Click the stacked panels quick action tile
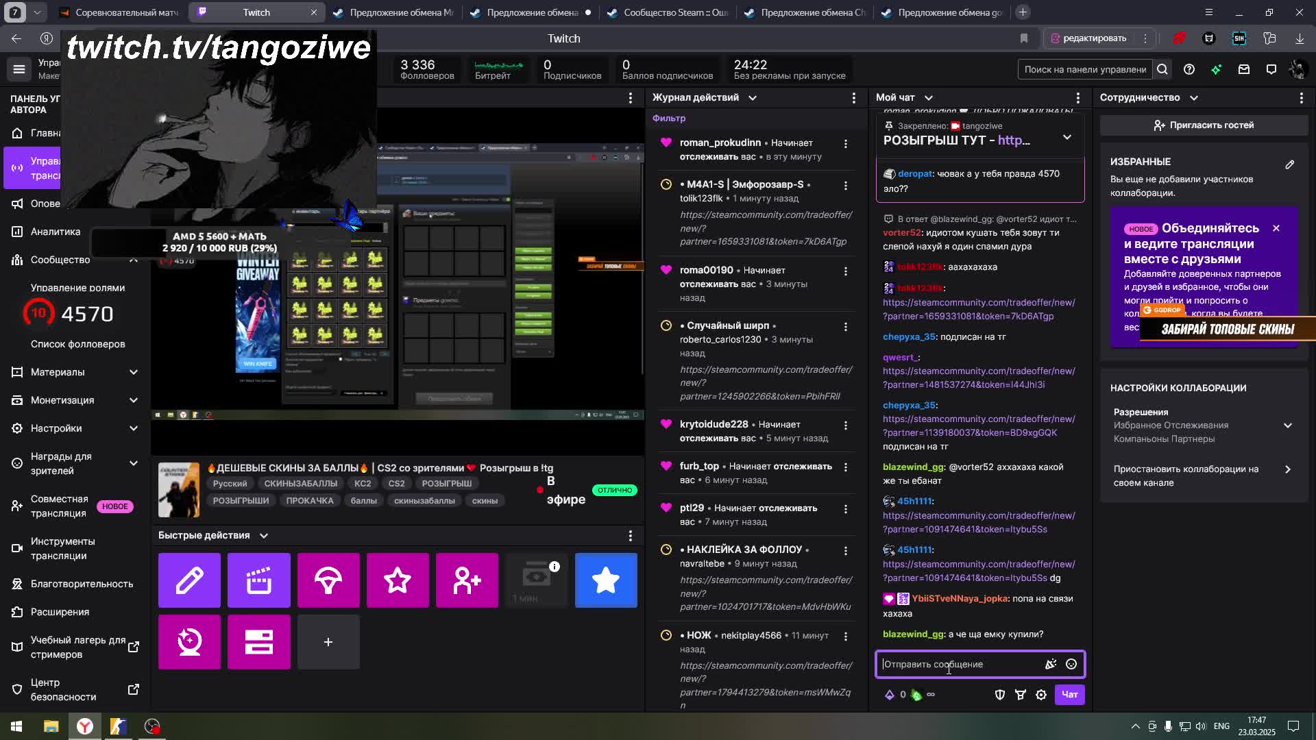1316x740 pixels. 259,642
